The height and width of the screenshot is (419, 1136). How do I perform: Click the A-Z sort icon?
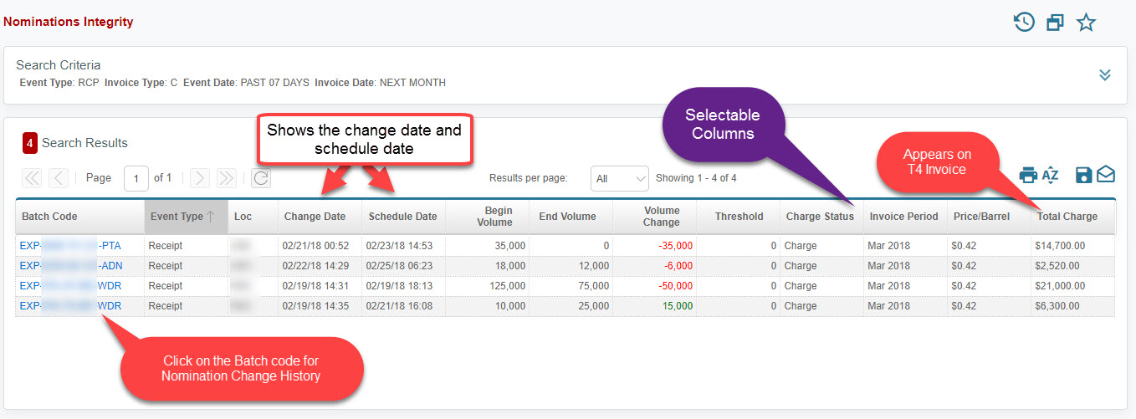[x=1051, y=175]
